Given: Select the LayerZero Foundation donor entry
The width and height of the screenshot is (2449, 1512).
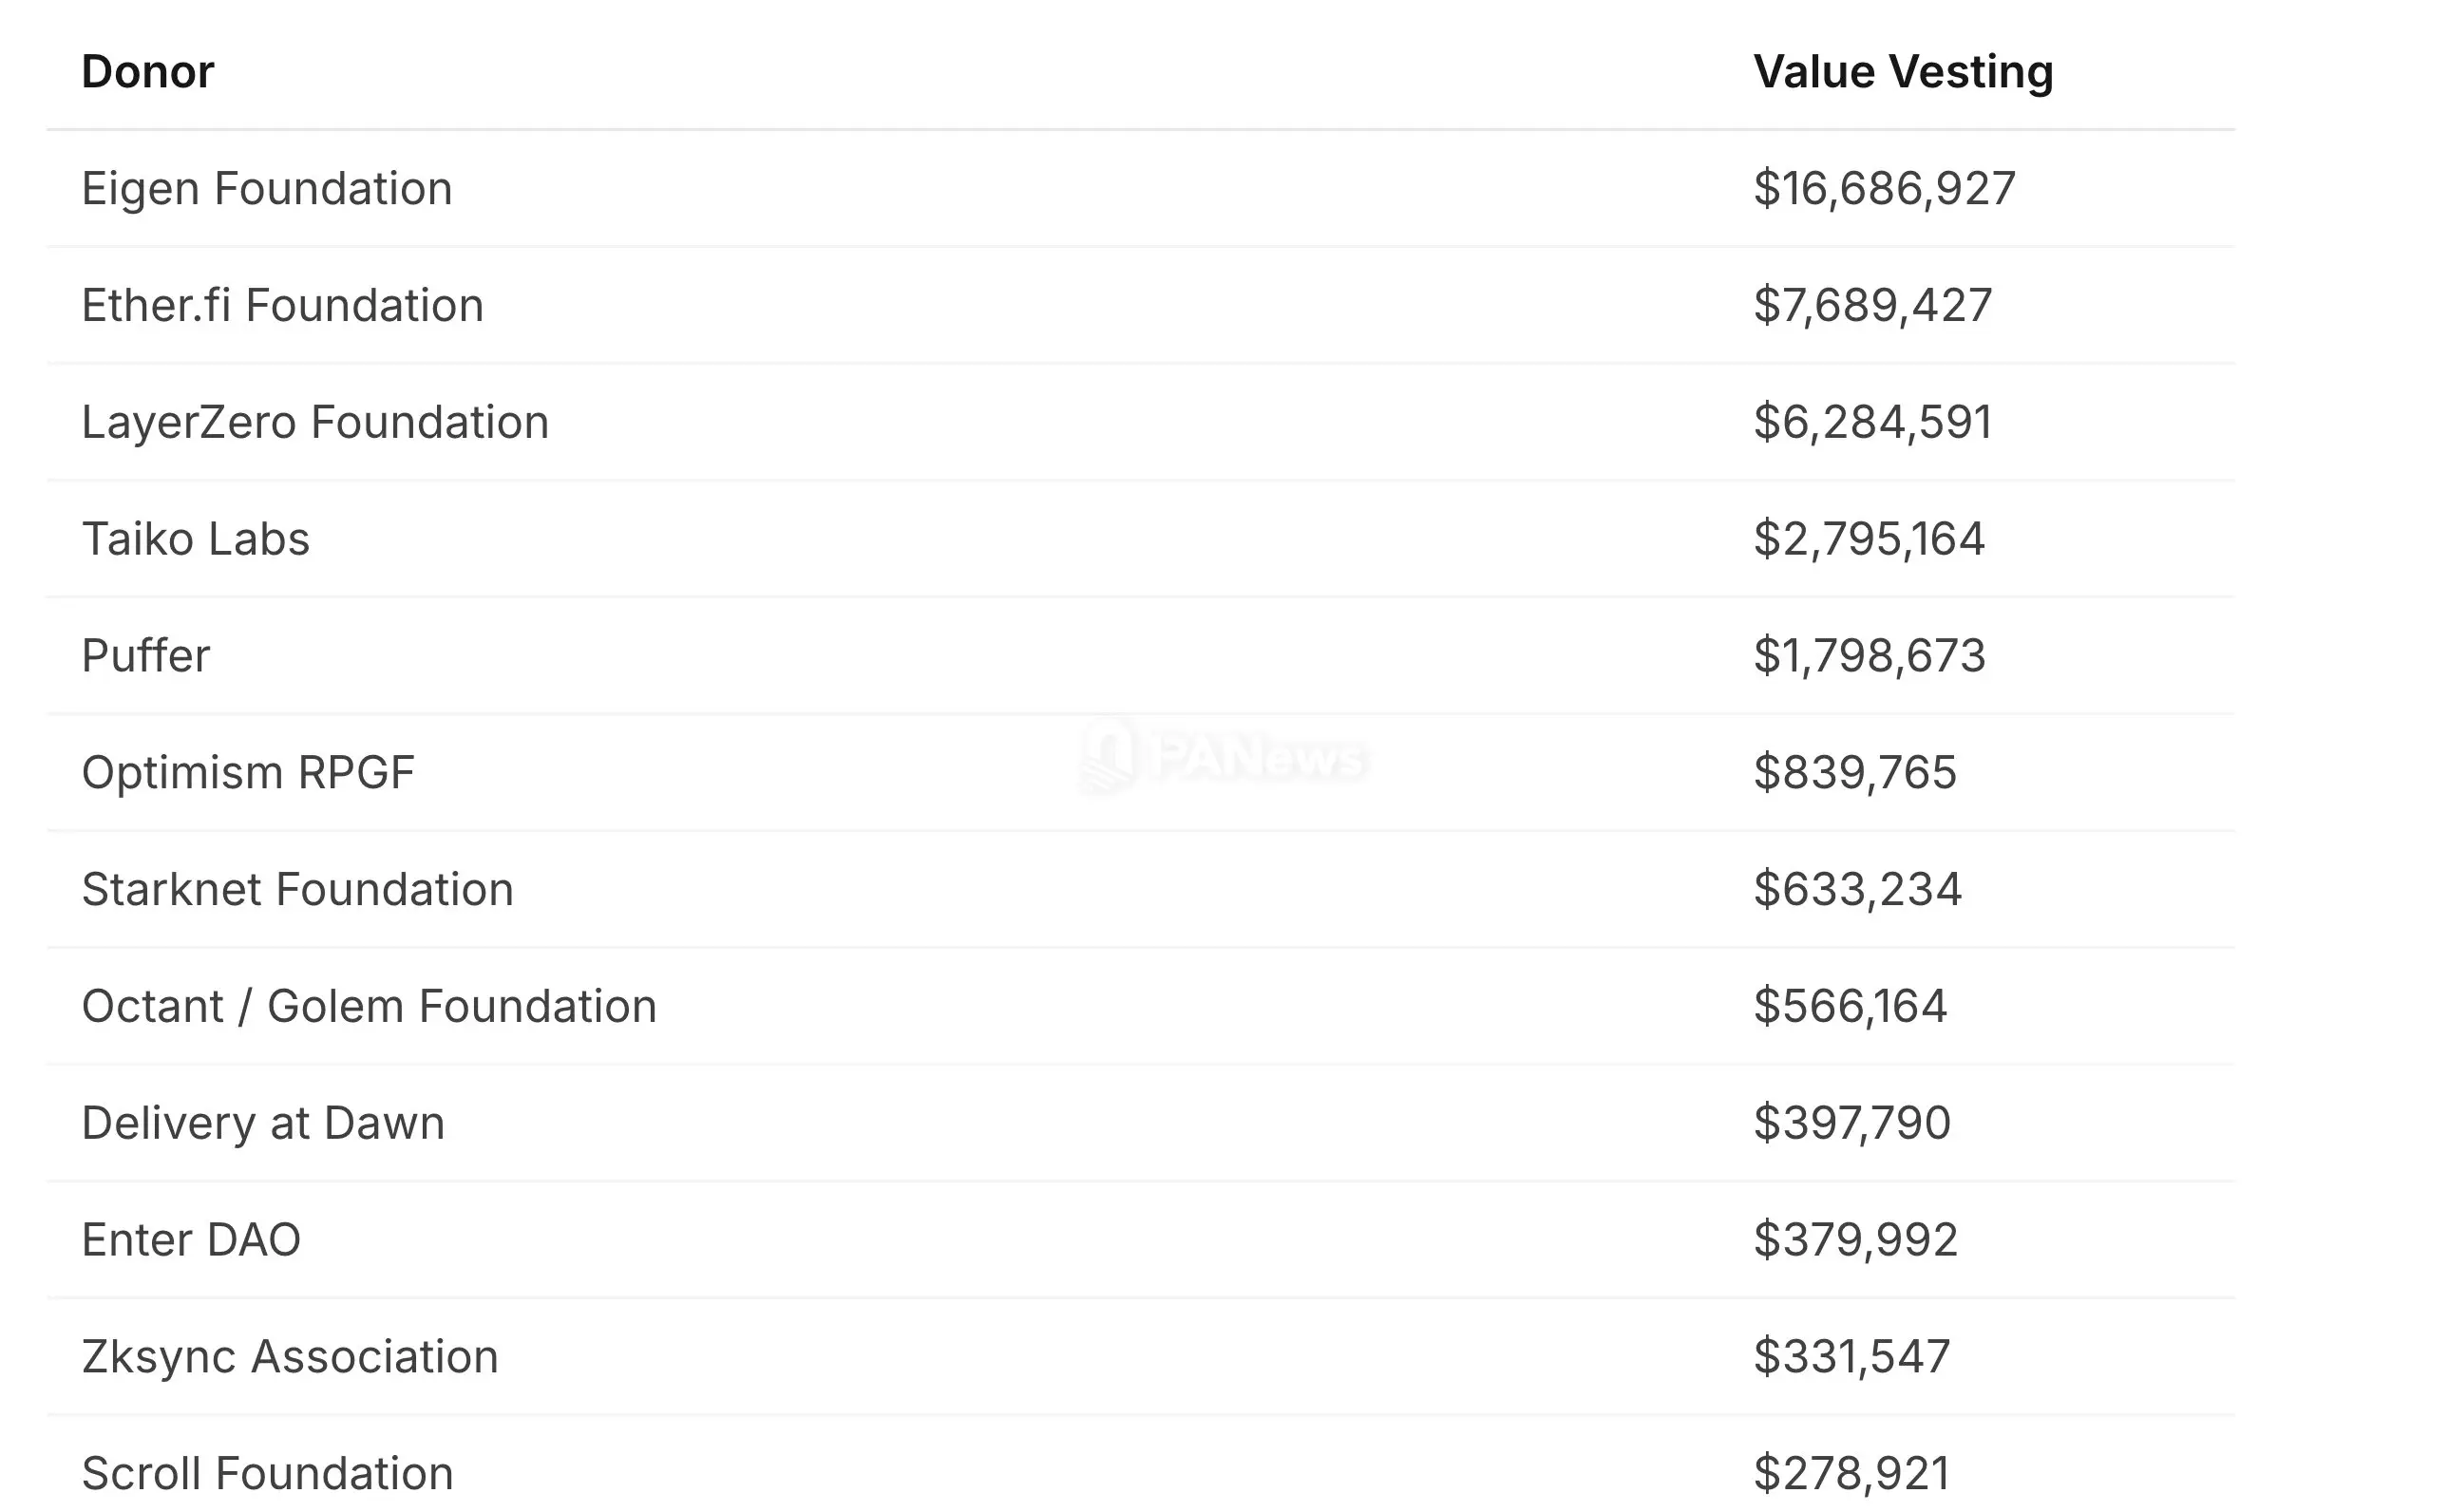Looking at the screenshot, I should click(315, 422).
